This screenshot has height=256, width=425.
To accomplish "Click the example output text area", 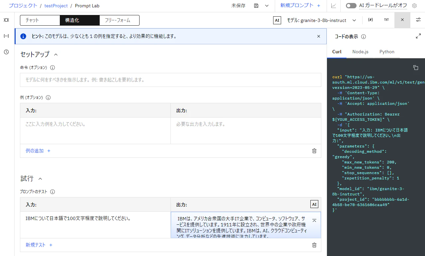I will point(246,130).
